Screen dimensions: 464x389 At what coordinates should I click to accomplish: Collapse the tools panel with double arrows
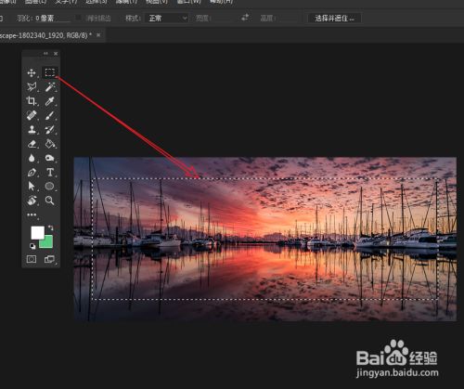click(45, 54)
